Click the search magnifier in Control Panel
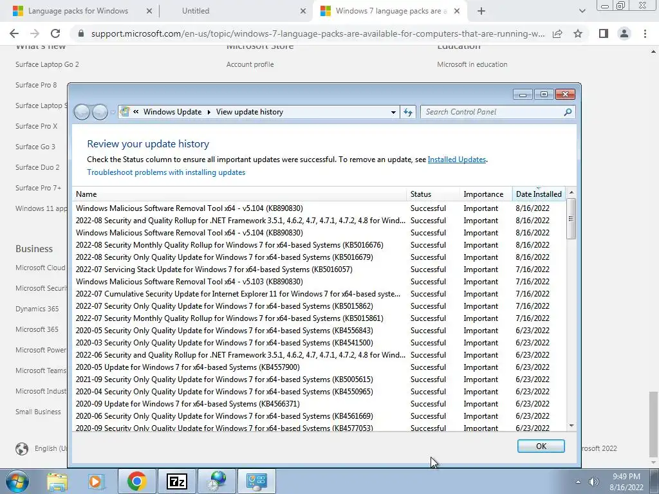 pos(568,112)
